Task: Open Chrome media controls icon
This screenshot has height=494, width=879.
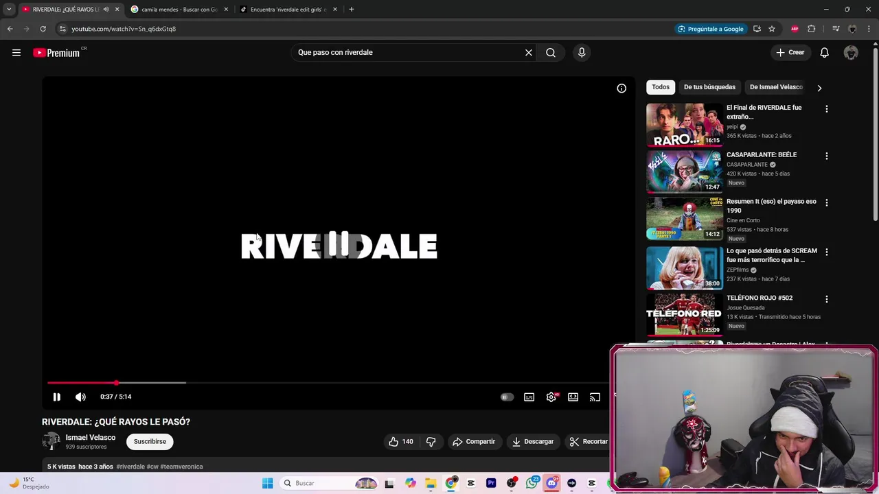Action: point(836,29)
